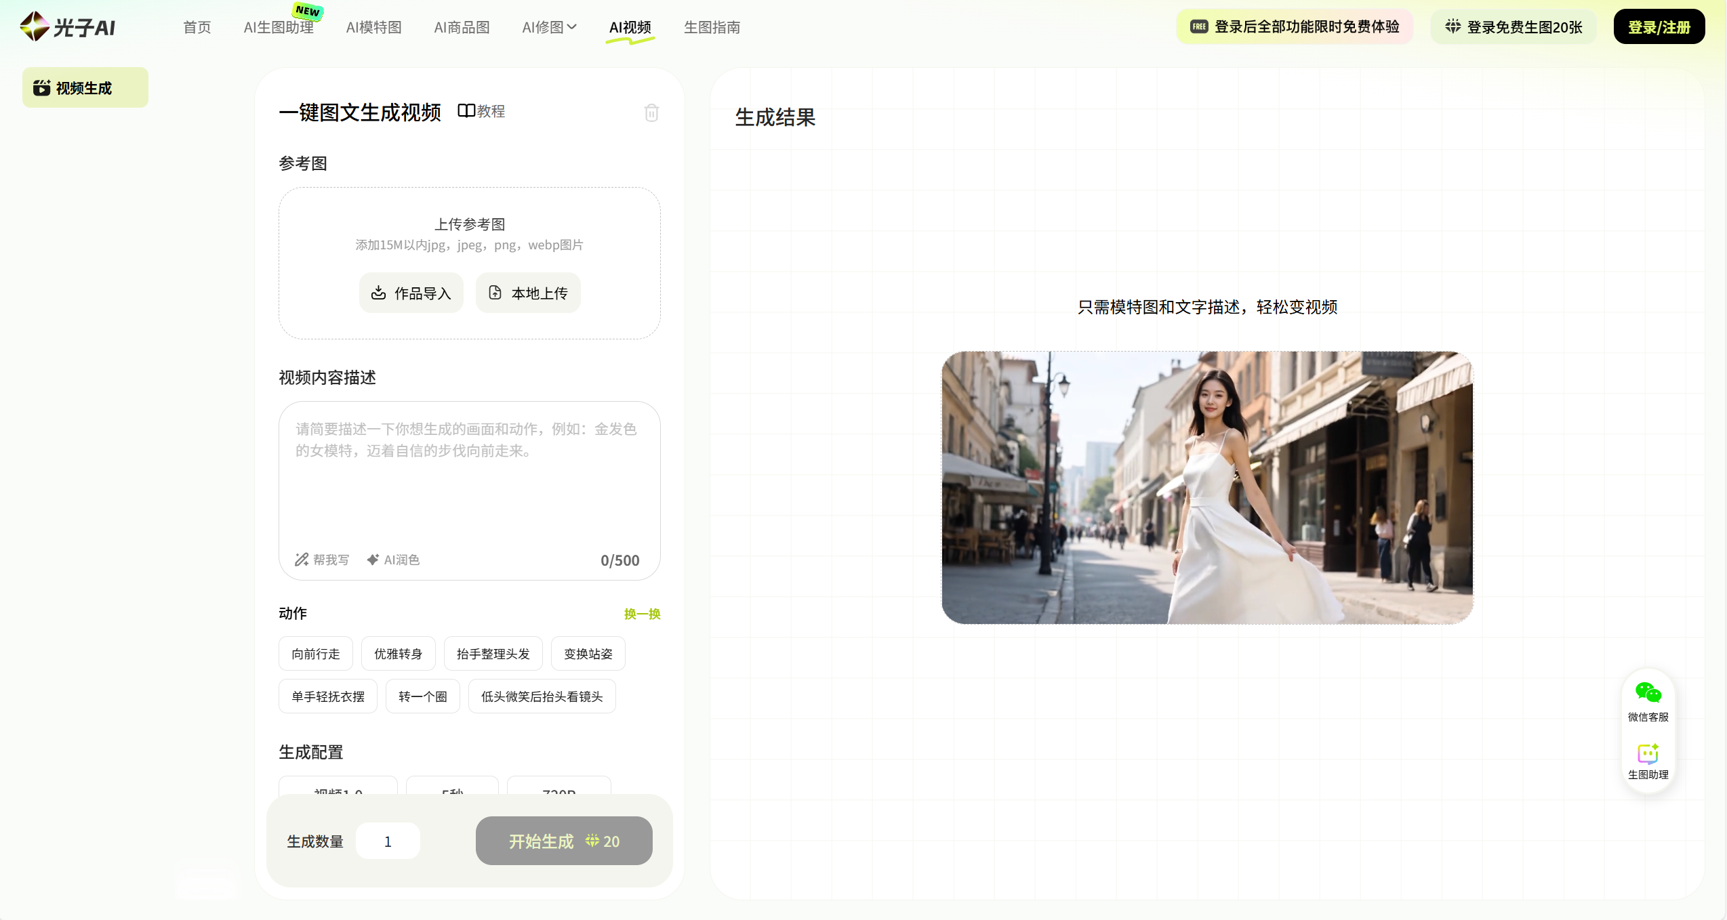
Task: Click the 微信客服 WeChat icon
Action: pyautogui.click(x=1648, y=694)
